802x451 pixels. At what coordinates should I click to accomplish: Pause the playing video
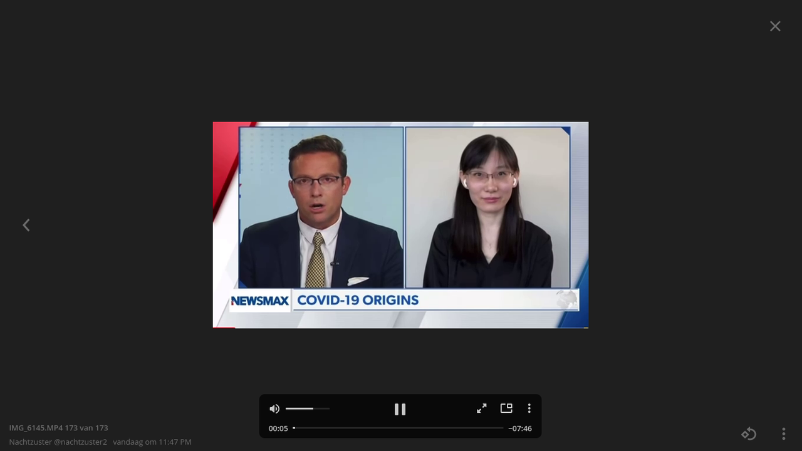tap(400, 409)
